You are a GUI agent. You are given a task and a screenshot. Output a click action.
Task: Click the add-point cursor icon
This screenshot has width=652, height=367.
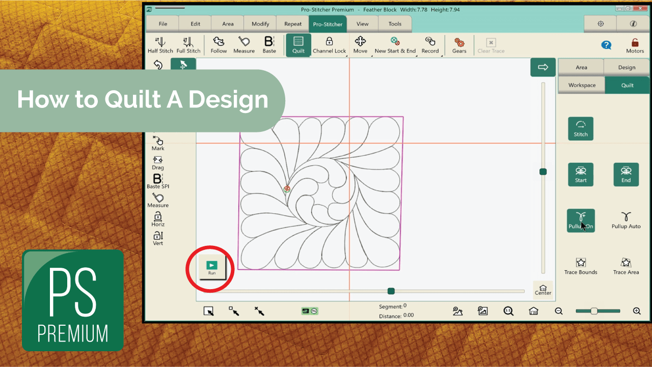[x=234, y=311]
